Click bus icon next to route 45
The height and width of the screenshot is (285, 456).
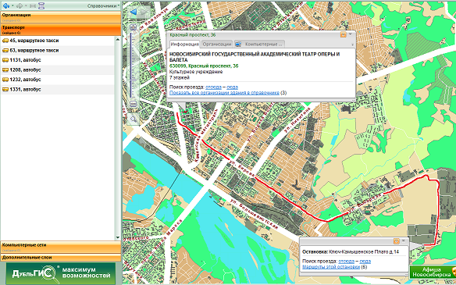pyautogui.click(x=5, y=41)
